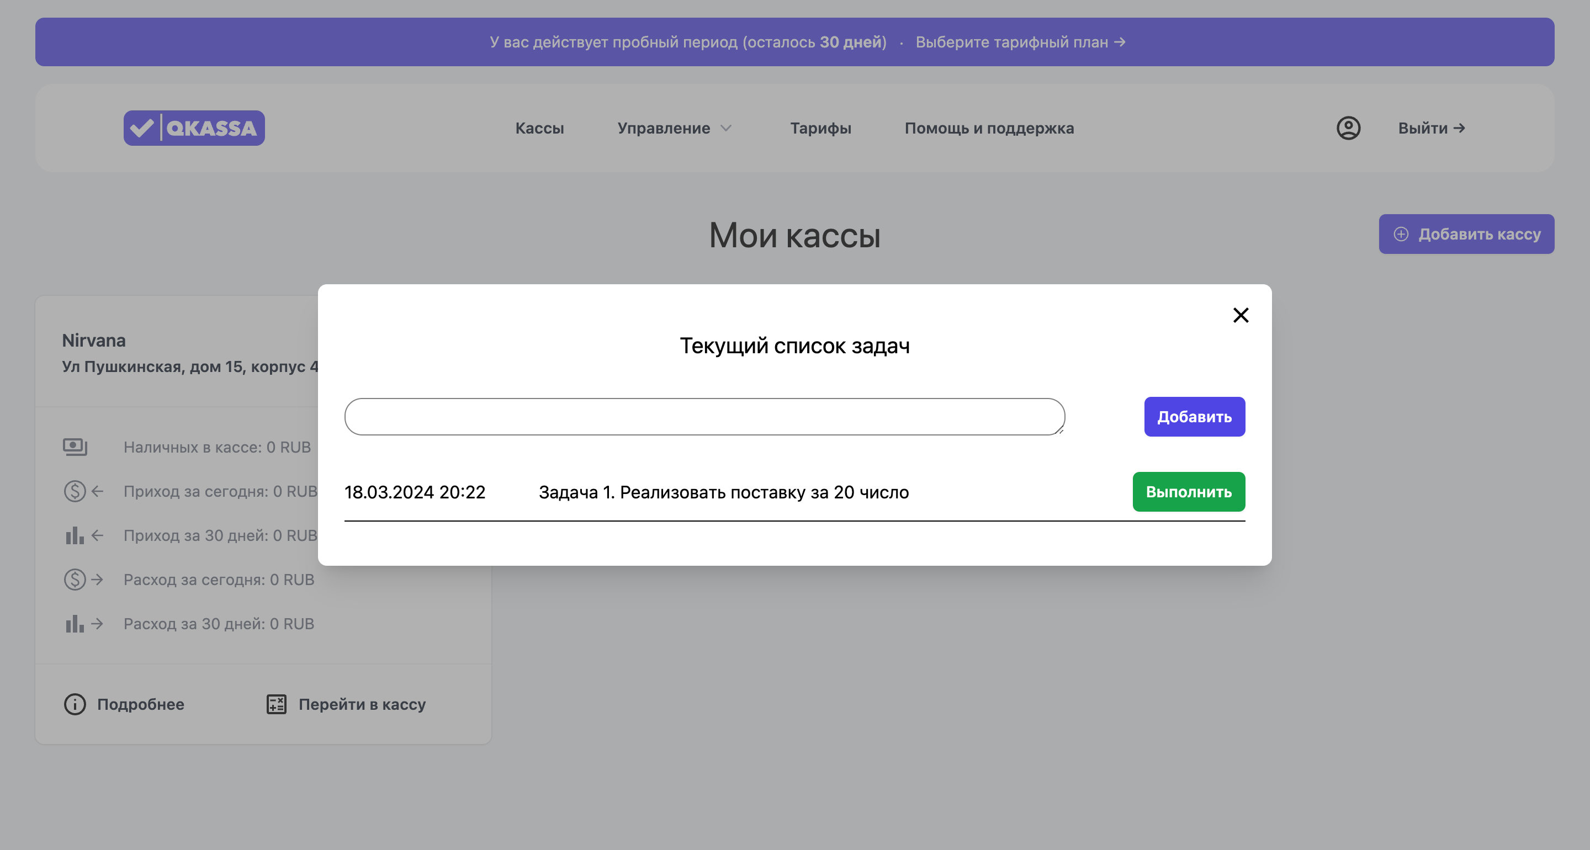Click the 30-day income chart icon

[75, 535]
